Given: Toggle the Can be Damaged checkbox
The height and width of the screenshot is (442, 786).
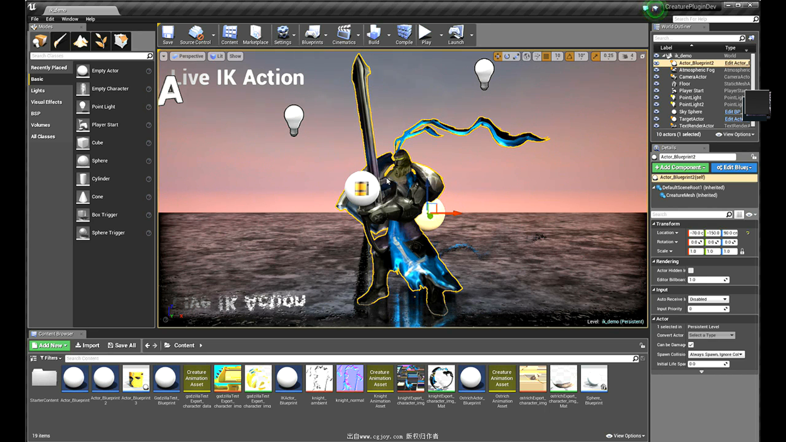Looking at the screenshot, I should [x=691, y=345].
